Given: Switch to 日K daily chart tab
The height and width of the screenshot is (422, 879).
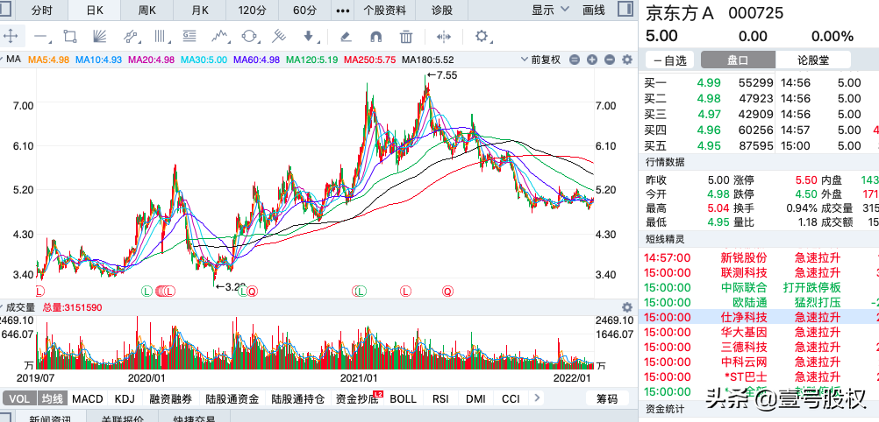Looking at the screenshot, I should point(94,11).
